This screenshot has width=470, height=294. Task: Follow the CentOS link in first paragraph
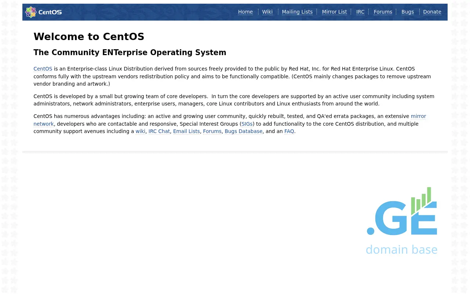[x=43, y=69]
